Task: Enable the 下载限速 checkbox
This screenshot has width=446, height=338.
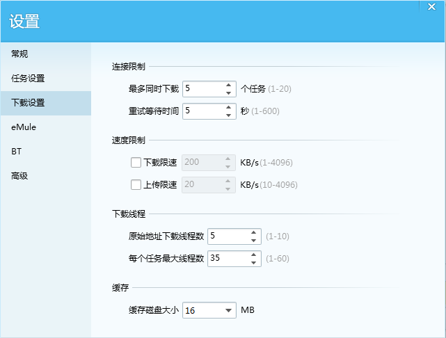Action: (136, 163)
